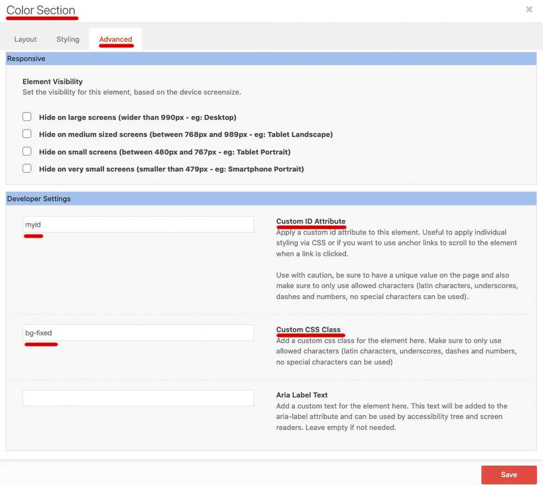Click 'Hide on small screens' label text

[165, 152]
